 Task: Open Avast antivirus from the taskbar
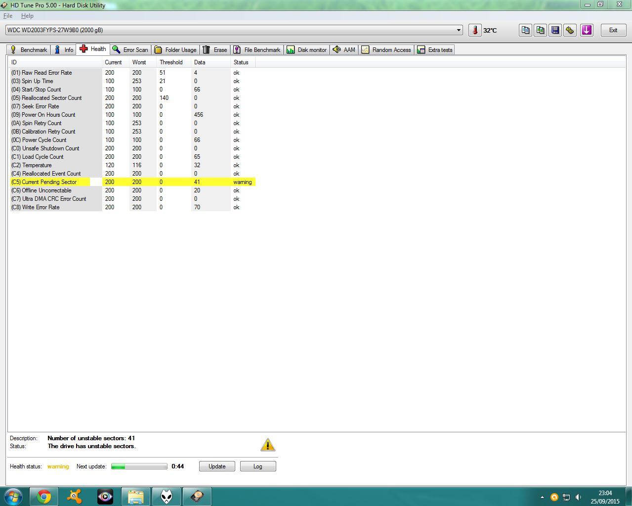[75, 496]
